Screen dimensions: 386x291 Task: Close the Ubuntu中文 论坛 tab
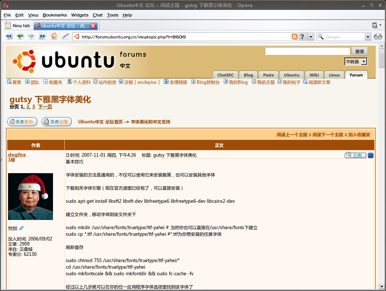click(93, 26)
